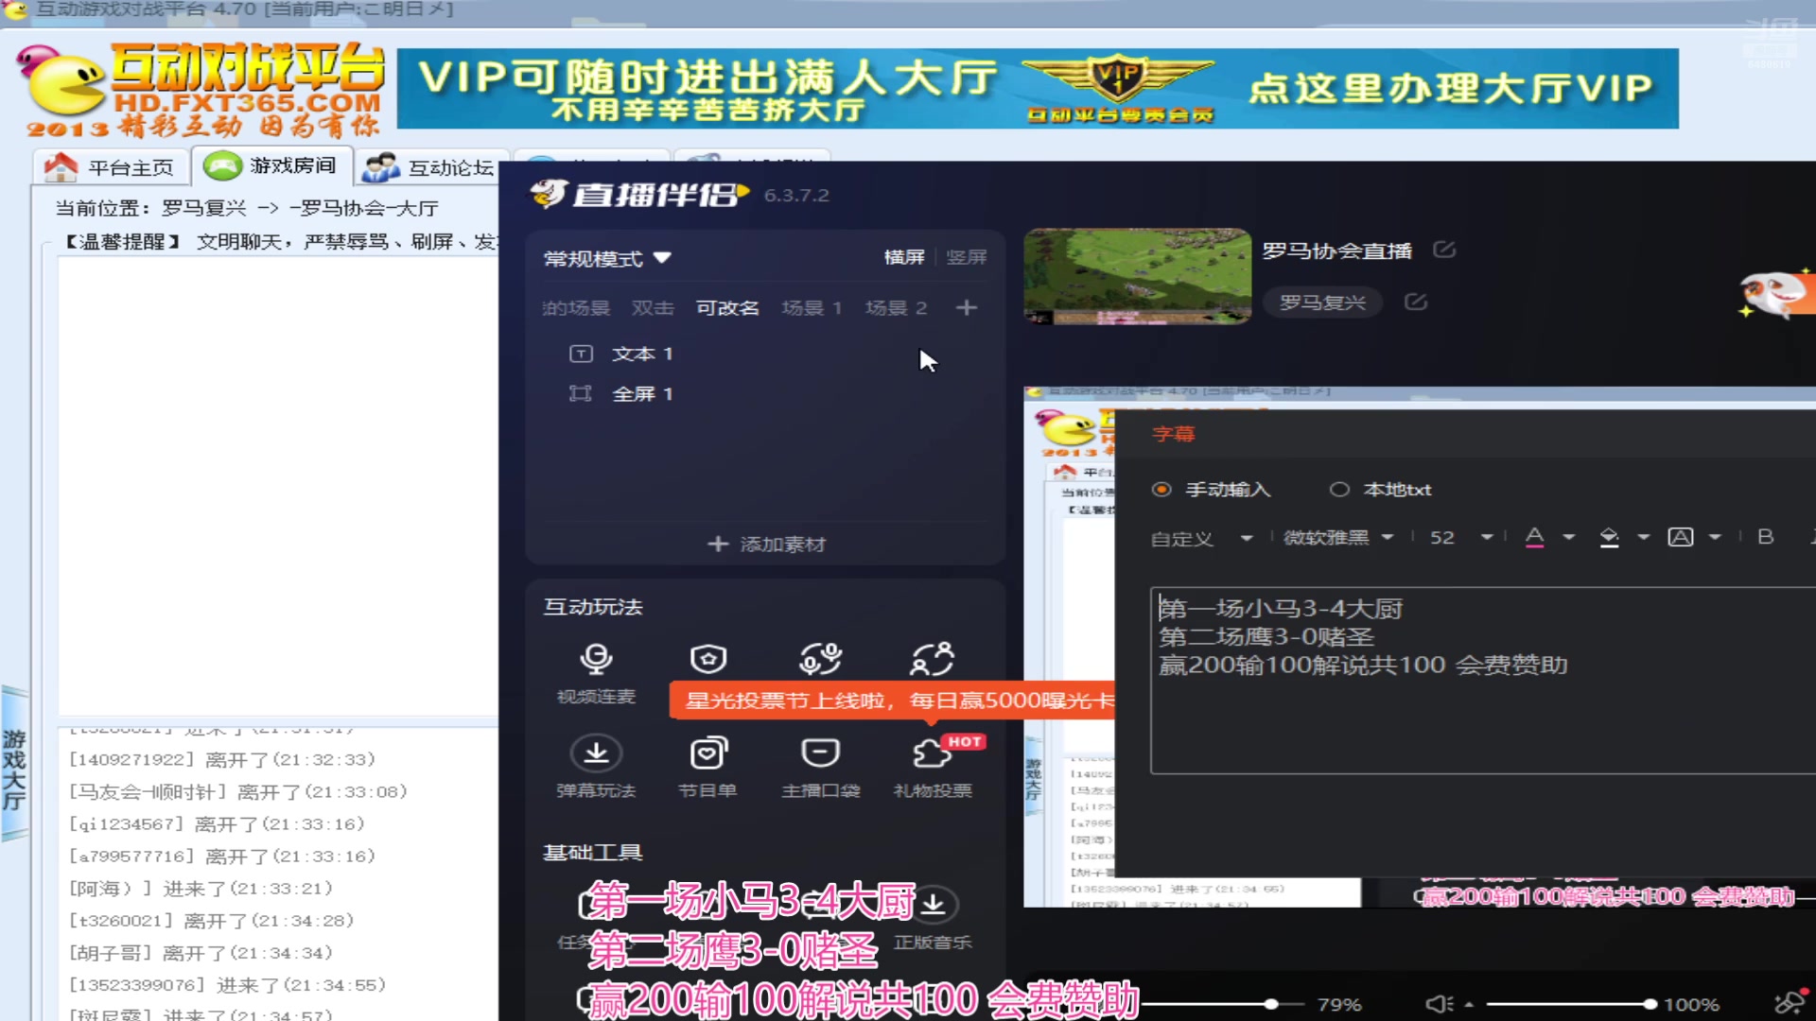Click the 平台主页 home icon
Viewport: 1816px width, 1021px height.
(x=61, y=167)
